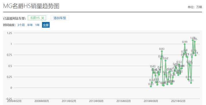Click the data point labeled 0.99

(x=185, y=44)
